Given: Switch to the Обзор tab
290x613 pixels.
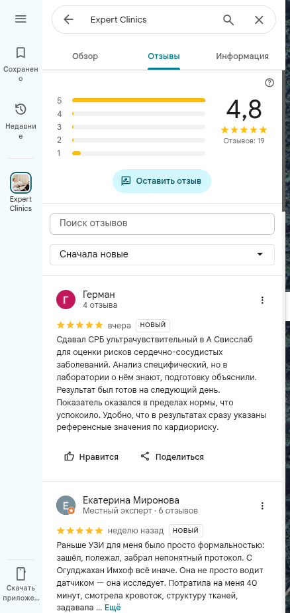Looking at the screenshot, I should coord(85,56).
